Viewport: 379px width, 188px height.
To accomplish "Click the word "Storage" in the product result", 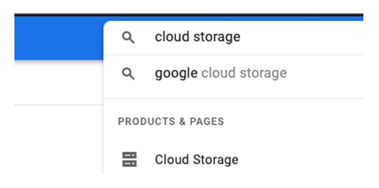I will click(215, 160).
